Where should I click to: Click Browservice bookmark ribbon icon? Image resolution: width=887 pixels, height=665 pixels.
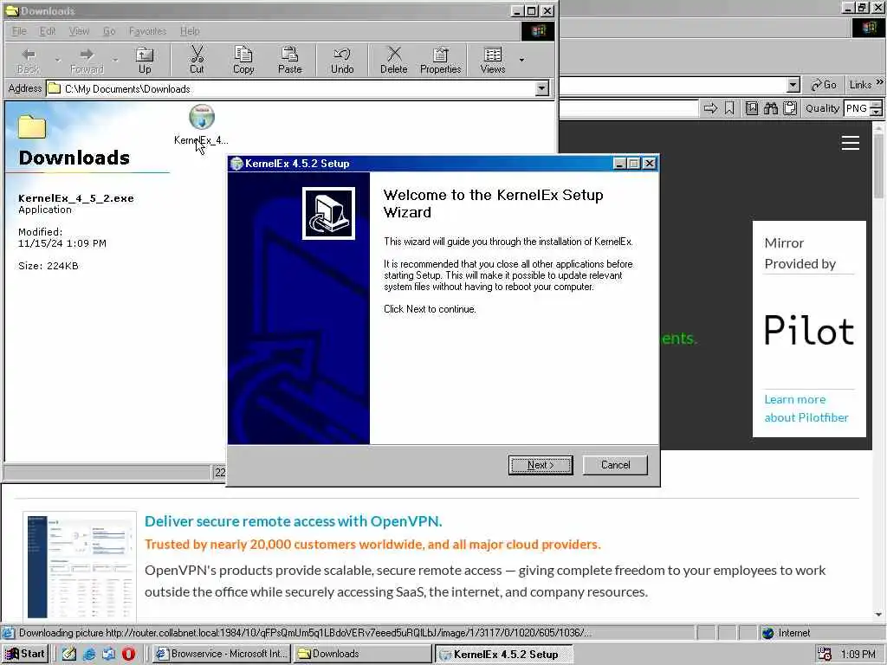729,108
